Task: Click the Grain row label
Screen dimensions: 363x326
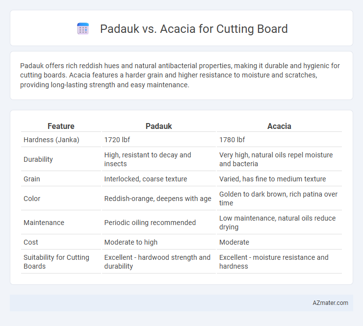Action: 32,179
